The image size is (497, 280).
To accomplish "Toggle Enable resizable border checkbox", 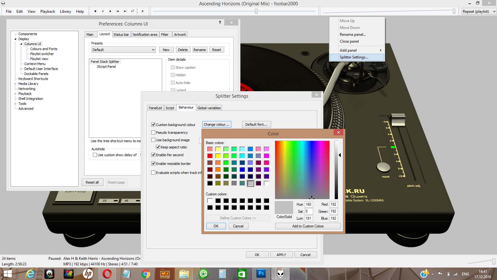I will (x=153, y=164).
